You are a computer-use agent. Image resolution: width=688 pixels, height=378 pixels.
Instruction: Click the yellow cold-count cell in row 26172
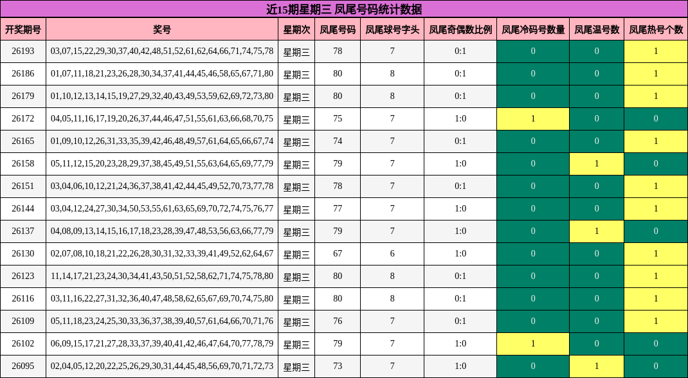[x=533, y=118]
